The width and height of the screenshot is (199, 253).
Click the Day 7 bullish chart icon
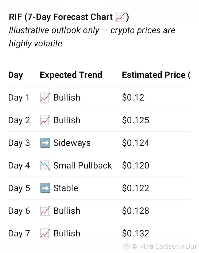point(45,233)
